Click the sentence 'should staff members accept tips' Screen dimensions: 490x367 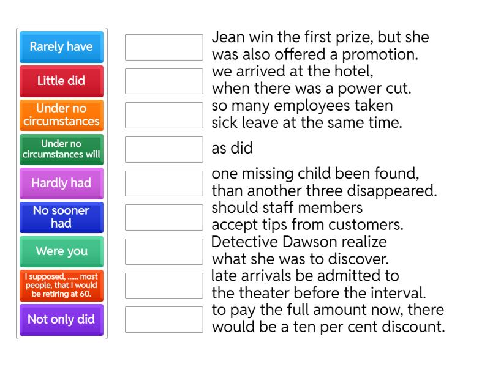point(307,217)
